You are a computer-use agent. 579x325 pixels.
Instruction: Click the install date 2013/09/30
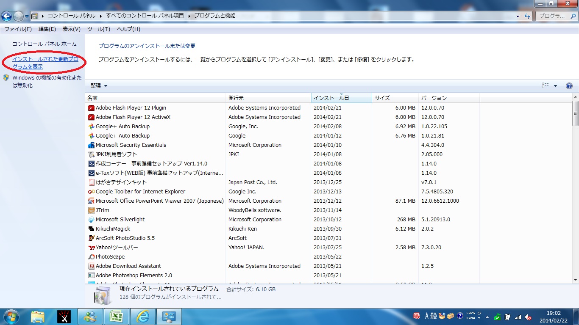(328, 229)
